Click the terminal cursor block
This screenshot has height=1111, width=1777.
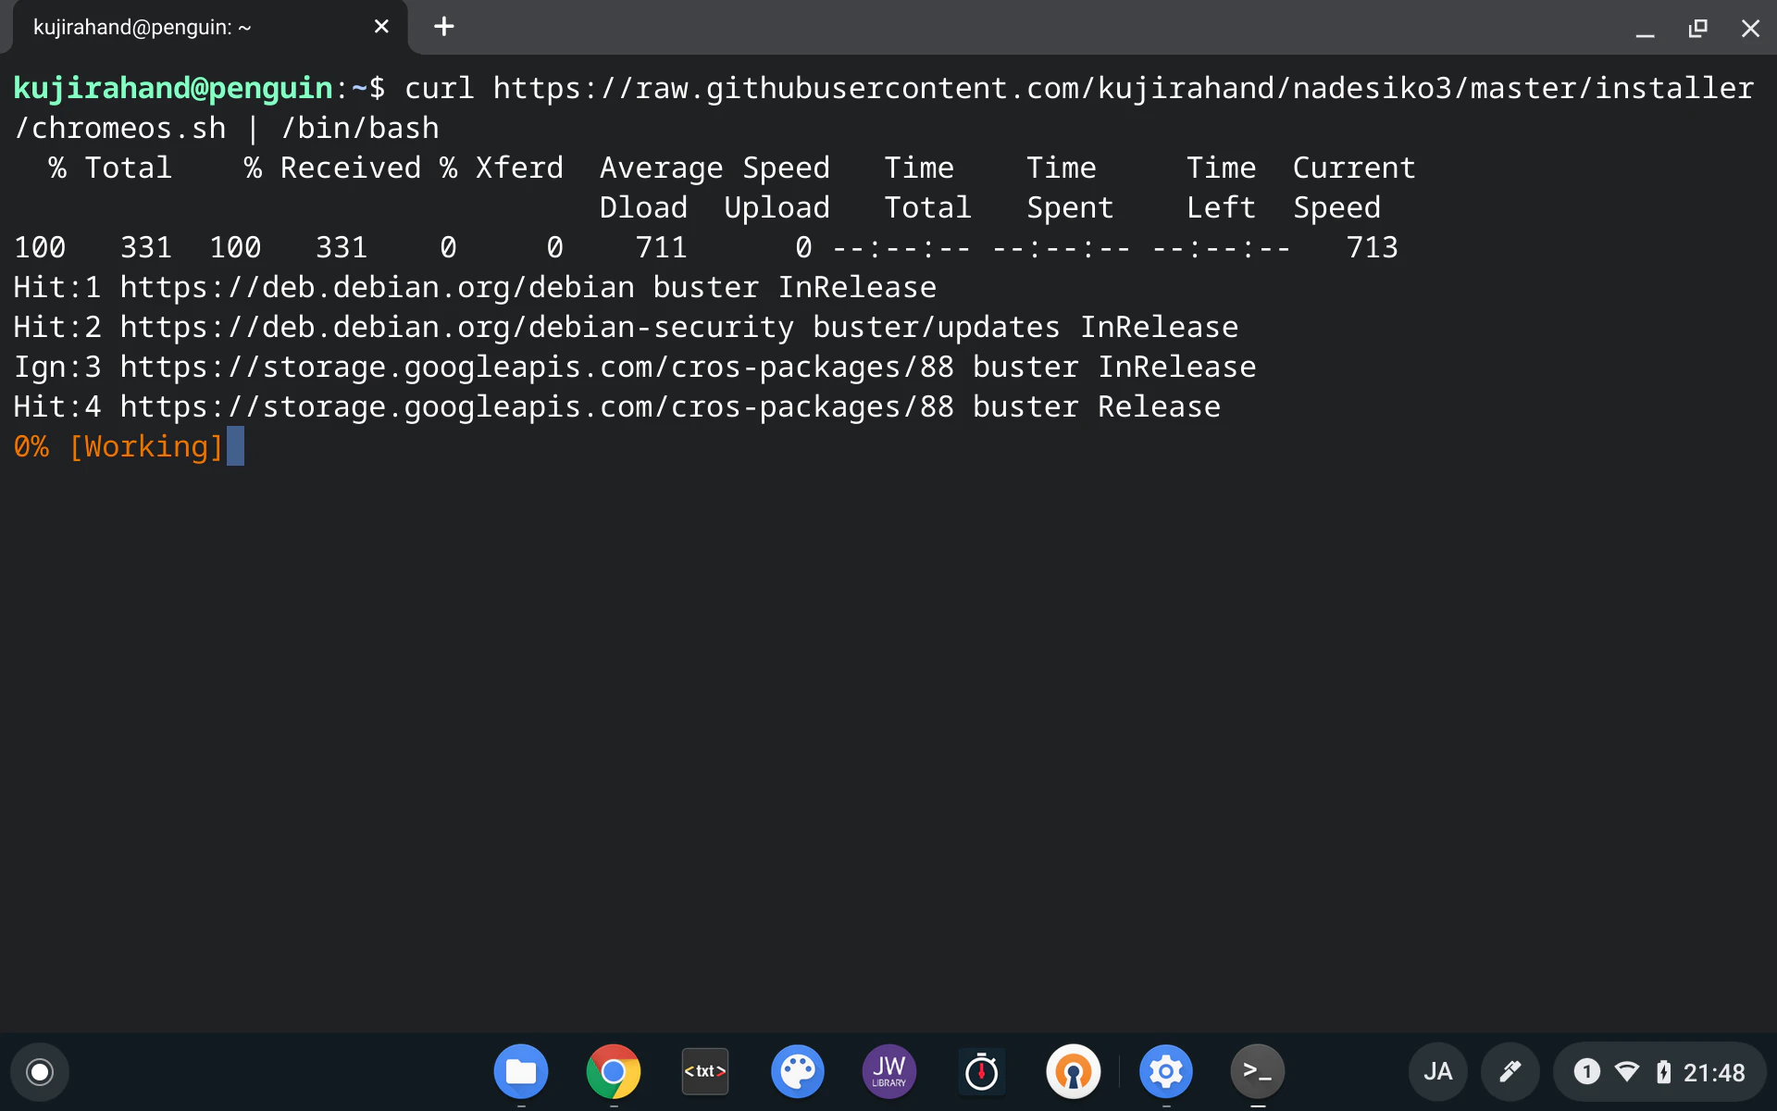click(235, 446)
